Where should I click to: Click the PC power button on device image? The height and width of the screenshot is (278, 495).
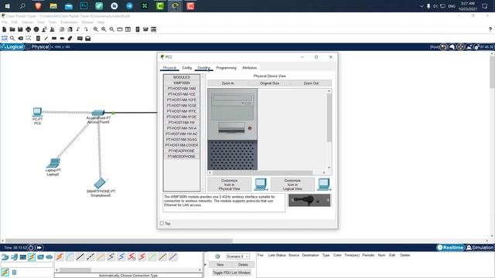250,128
